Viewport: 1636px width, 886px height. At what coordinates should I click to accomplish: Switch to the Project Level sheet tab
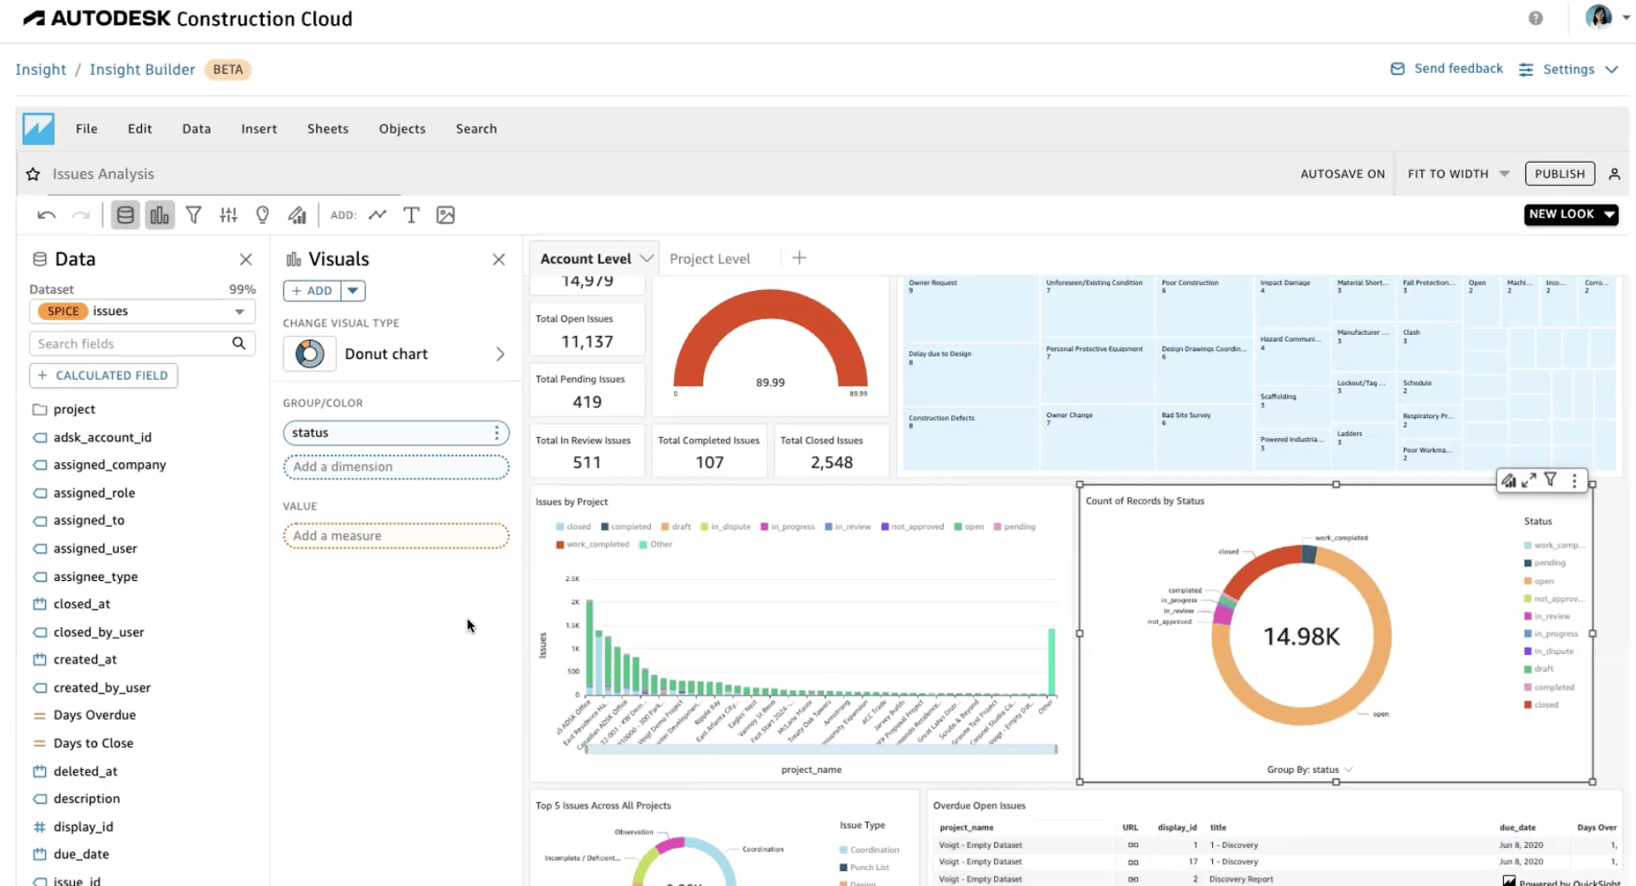pos(710,259)
